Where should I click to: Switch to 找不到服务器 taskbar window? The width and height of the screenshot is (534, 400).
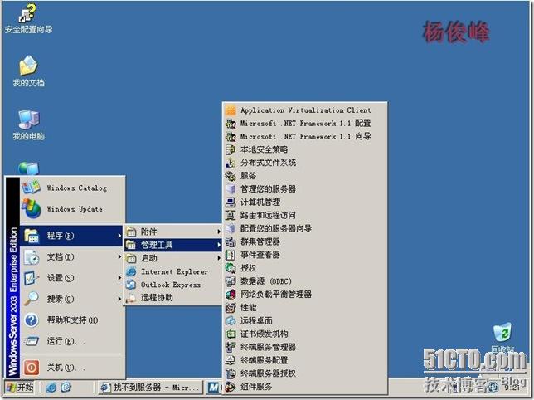click(x=150, y=388)
